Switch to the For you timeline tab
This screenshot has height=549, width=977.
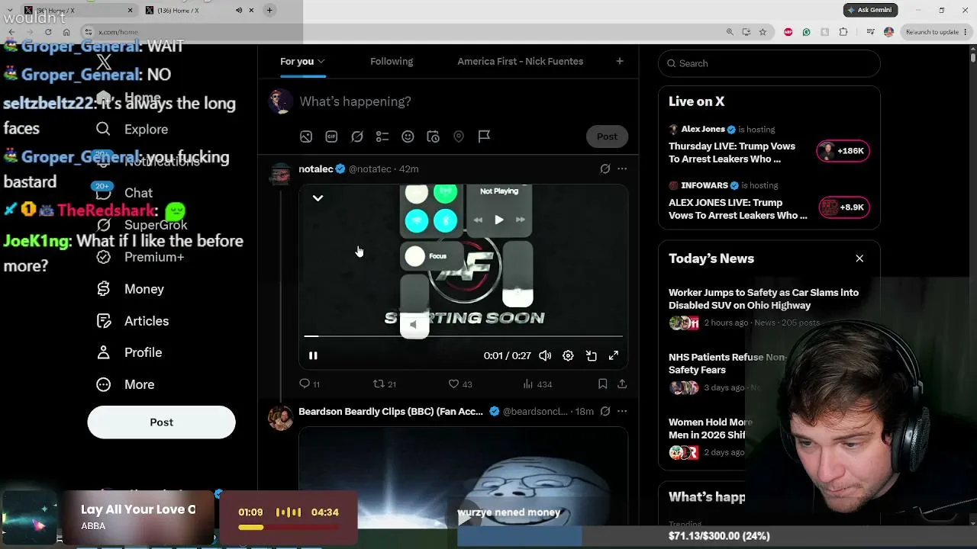297,62
